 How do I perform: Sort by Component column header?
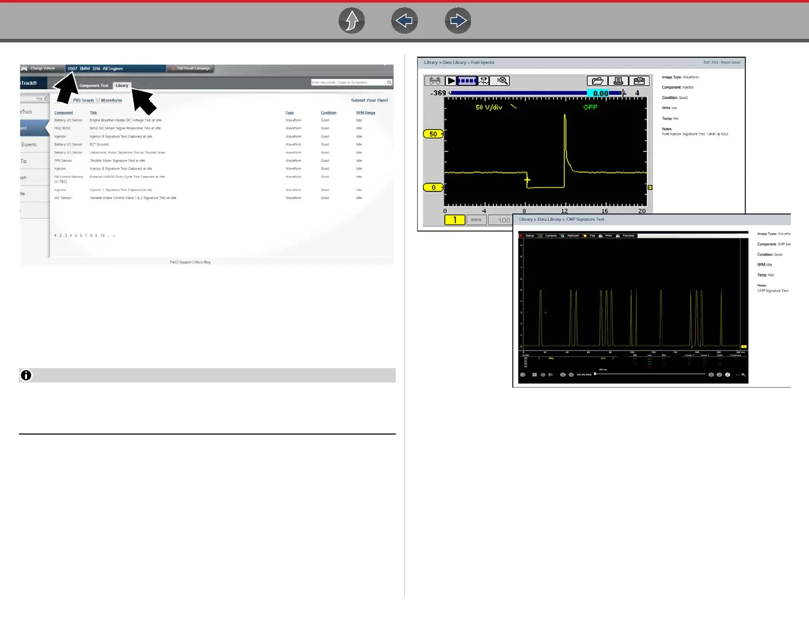(x=63, y=113)
